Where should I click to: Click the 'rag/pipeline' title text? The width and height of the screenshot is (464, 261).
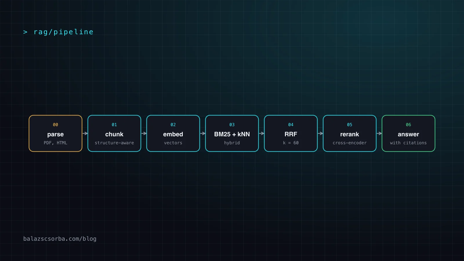[64, 32]
